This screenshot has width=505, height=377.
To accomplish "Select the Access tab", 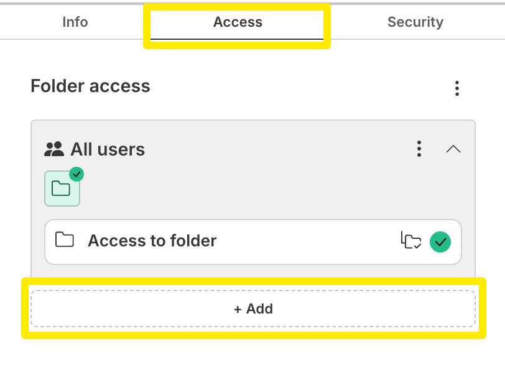I will (x=238, y=22).
